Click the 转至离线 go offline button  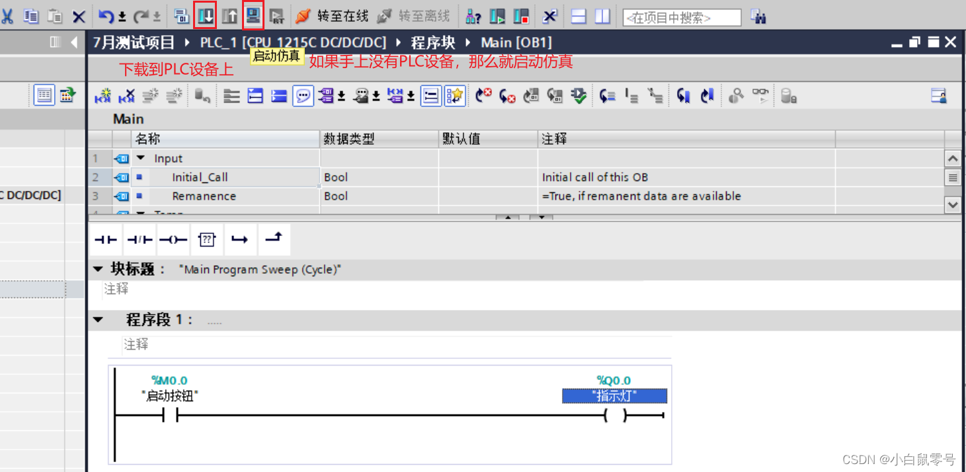pyautogui.click(x=413, y=17)
